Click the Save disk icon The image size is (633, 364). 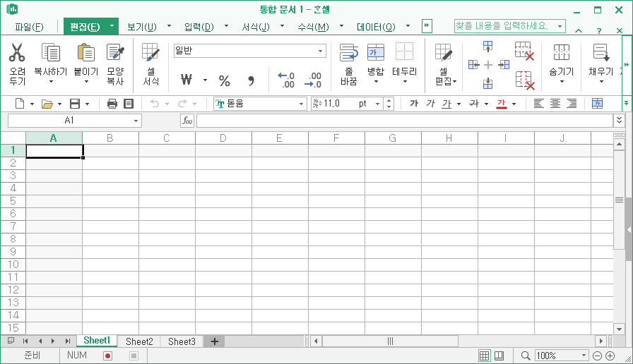[75, 104]
